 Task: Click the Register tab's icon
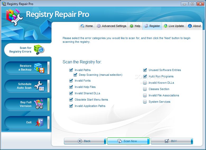pos(146,26)
